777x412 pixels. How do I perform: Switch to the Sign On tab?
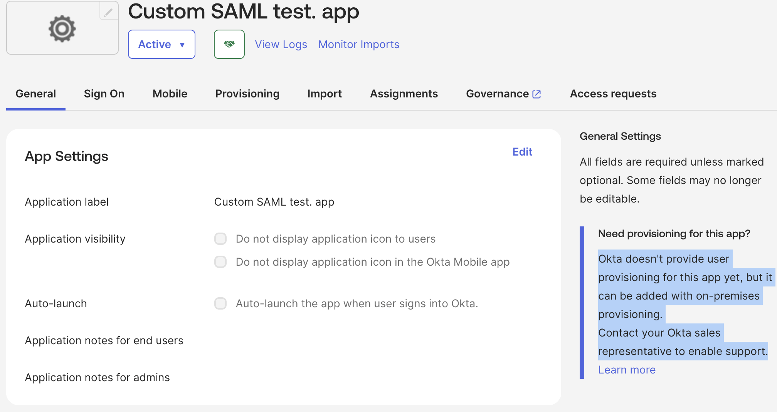(104, 94)
